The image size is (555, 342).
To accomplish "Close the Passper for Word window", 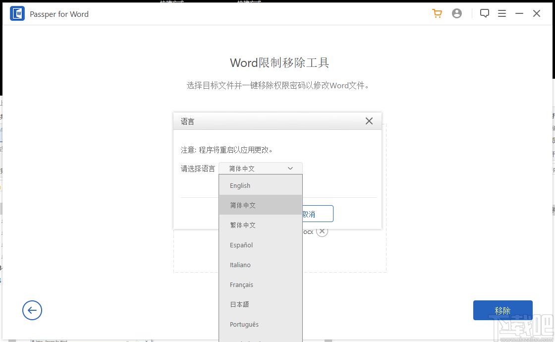I will (537, 13).
